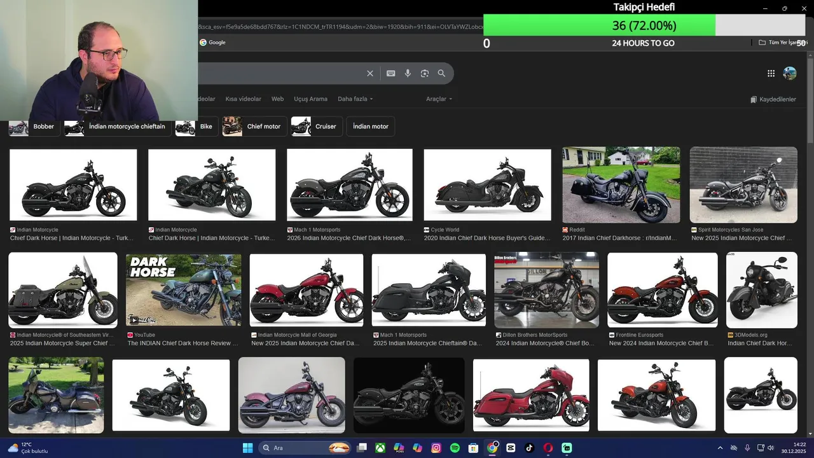Image resolution: width=814 pixels, height=458 pixels.
Task: Open Windows Start menu
Action: coord(247,448)
